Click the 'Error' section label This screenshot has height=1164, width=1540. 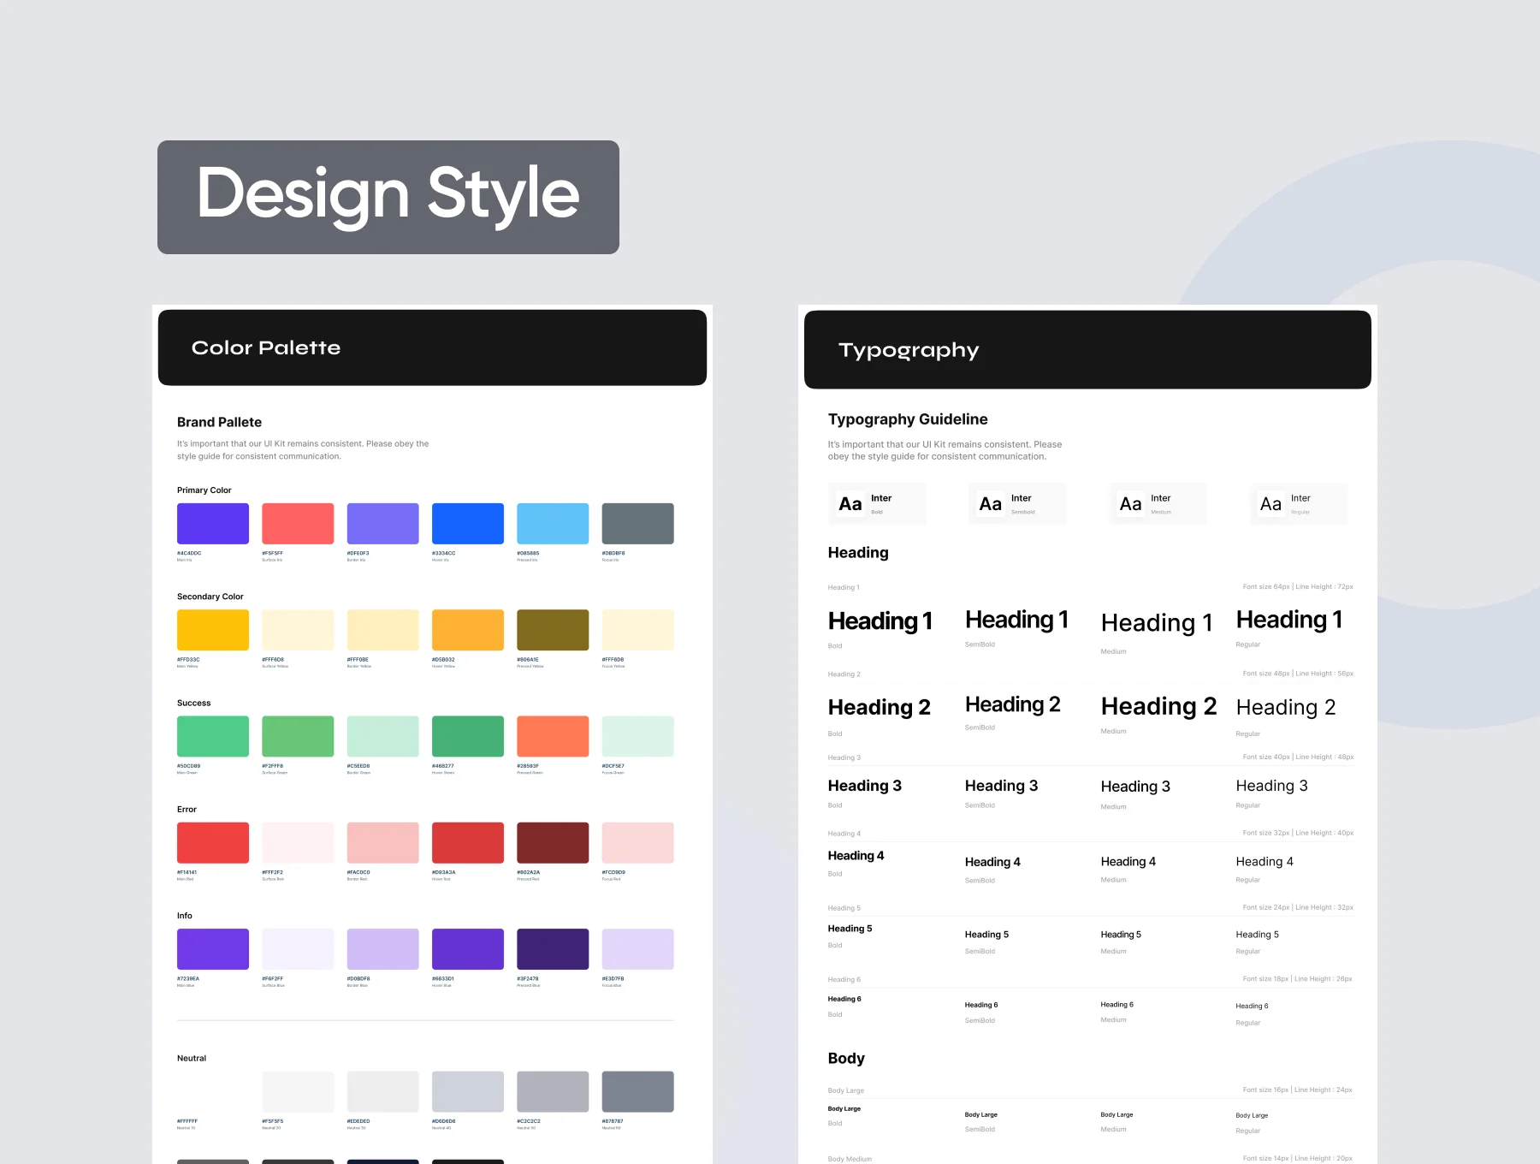(x=187, y=809)
